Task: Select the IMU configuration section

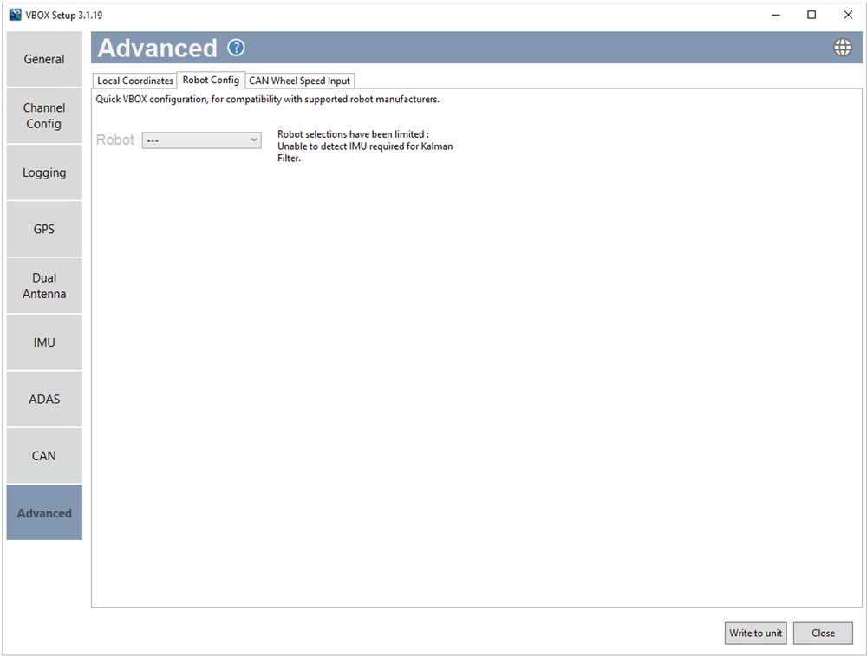Action: (x=43, y=342)
